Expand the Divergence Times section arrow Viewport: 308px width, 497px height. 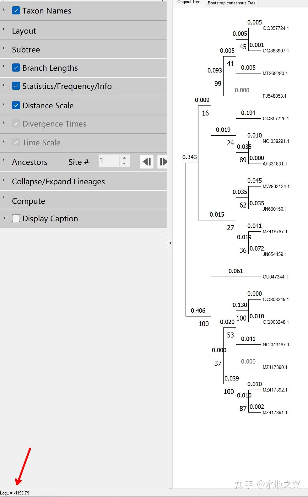pos(4,123)
